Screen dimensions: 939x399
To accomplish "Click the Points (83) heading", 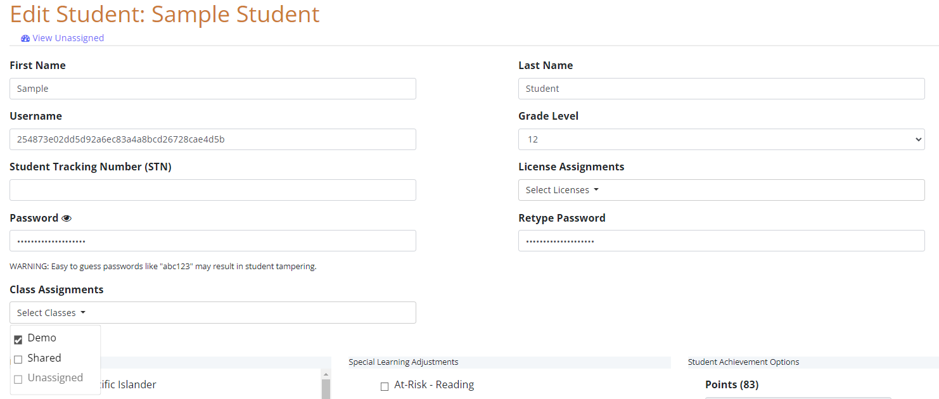I will pyautogui.click(x=732, y=384).
